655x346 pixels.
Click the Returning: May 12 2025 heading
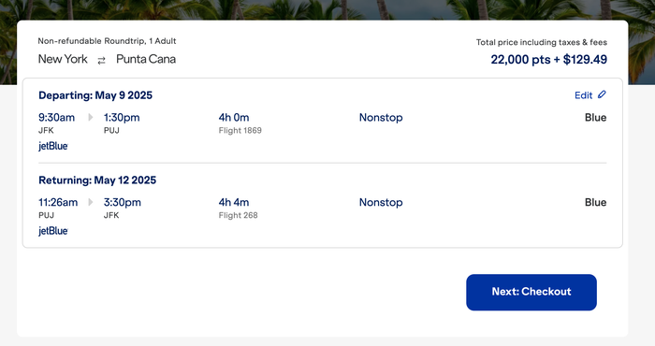tap(97, 180)
